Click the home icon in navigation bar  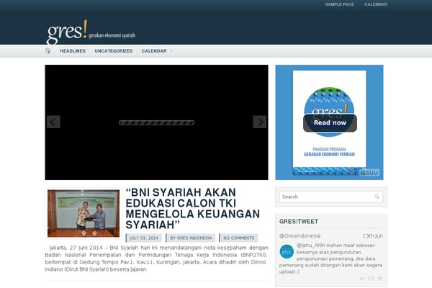tap(48, 50)
